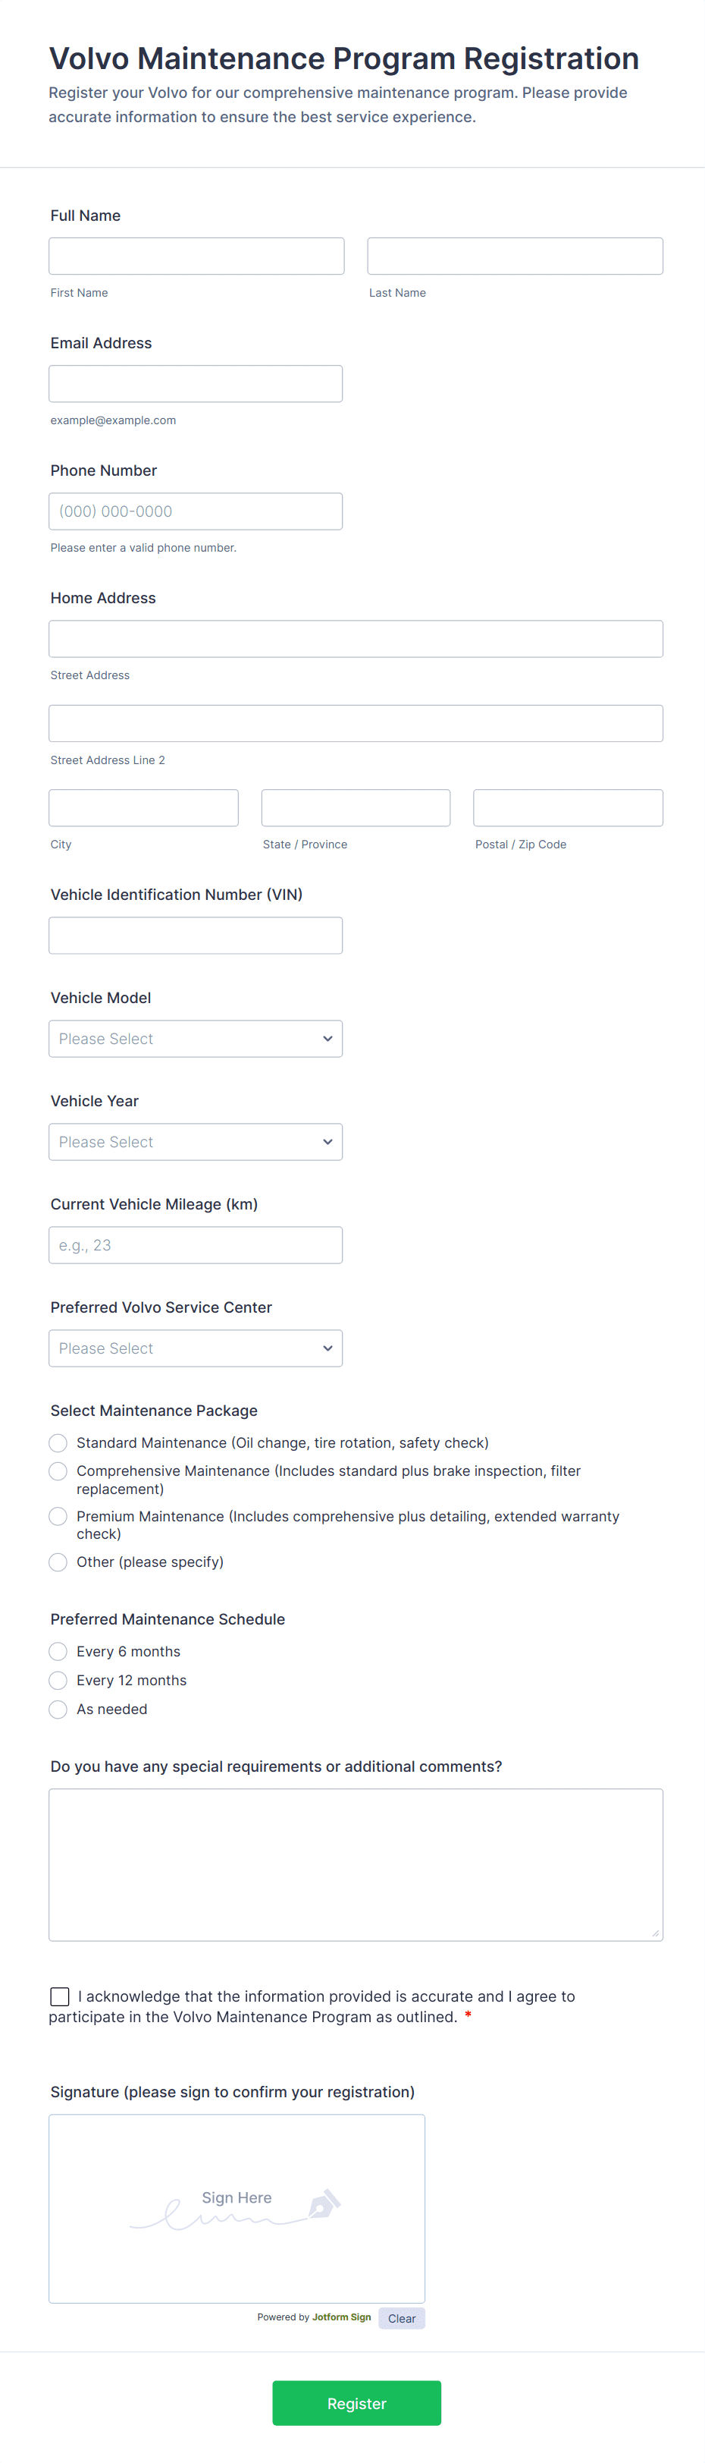Click the Phone Number input

(196, 511)
